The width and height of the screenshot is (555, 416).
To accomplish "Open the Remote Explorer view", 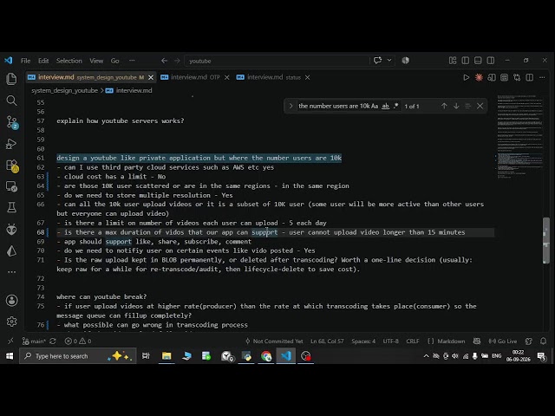I will 11,186.
